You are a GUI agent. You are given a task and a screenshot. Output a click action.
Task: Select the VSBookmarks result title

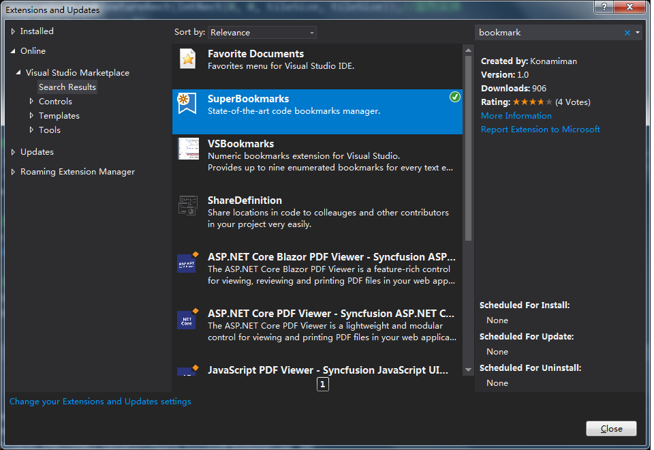[x=240, y=144]
